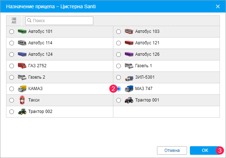Open the All list filter menu
226x158 pixels.
(14, 20)
